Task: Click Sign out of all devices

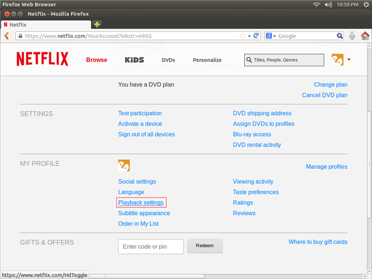Action: (146, 134)
